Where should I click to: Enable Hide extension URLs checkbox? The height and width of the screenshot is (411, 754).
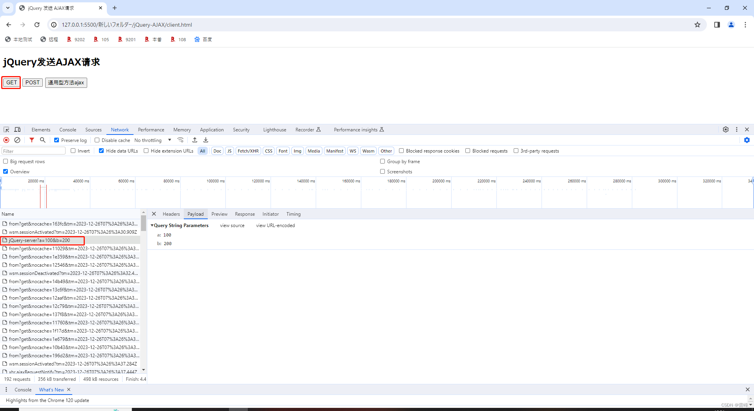pos(146,151)
